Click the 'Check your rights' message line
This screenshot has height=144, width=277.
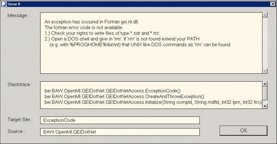click(x=102, y=33)
